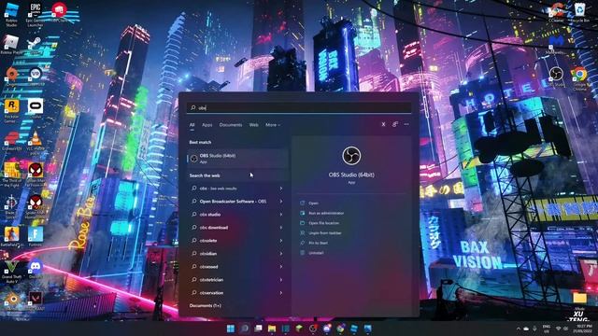Click the search box containing 'obs'
The width and height of the screenshot is (598, 336).
point(299,108)
